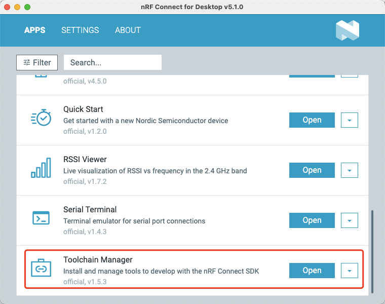
Task: Click 'Get started with a new Nordic Semiconductor device'
Action: [145, 121]
